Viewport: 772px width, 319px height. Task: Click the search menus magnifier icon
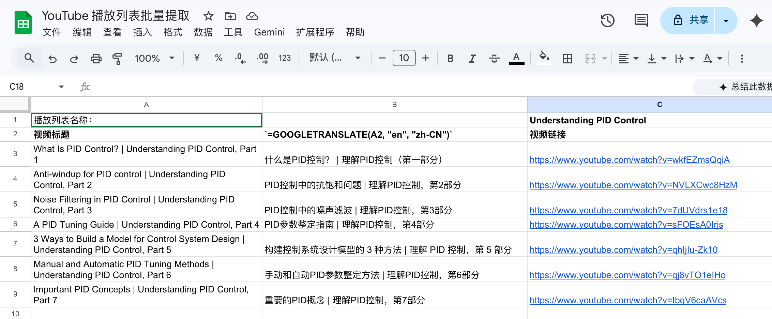29,58
